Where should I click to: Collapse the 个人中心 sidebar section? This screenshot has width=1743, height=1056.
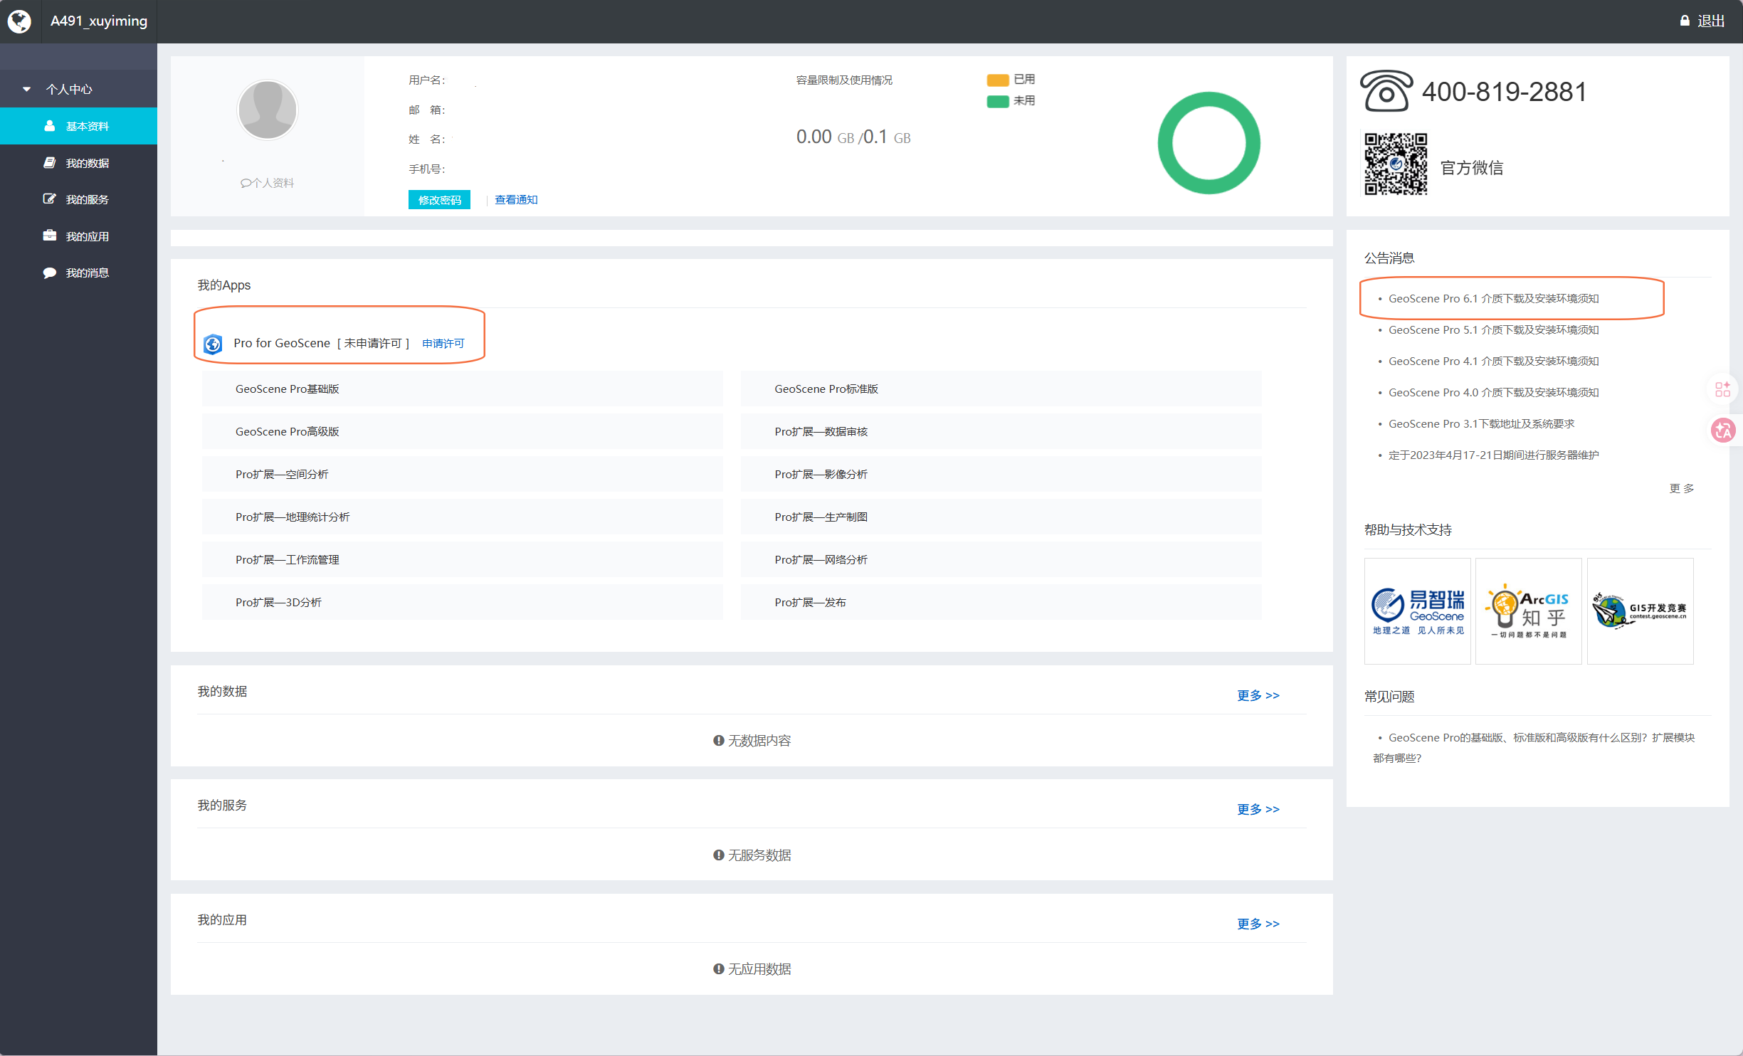68,89
